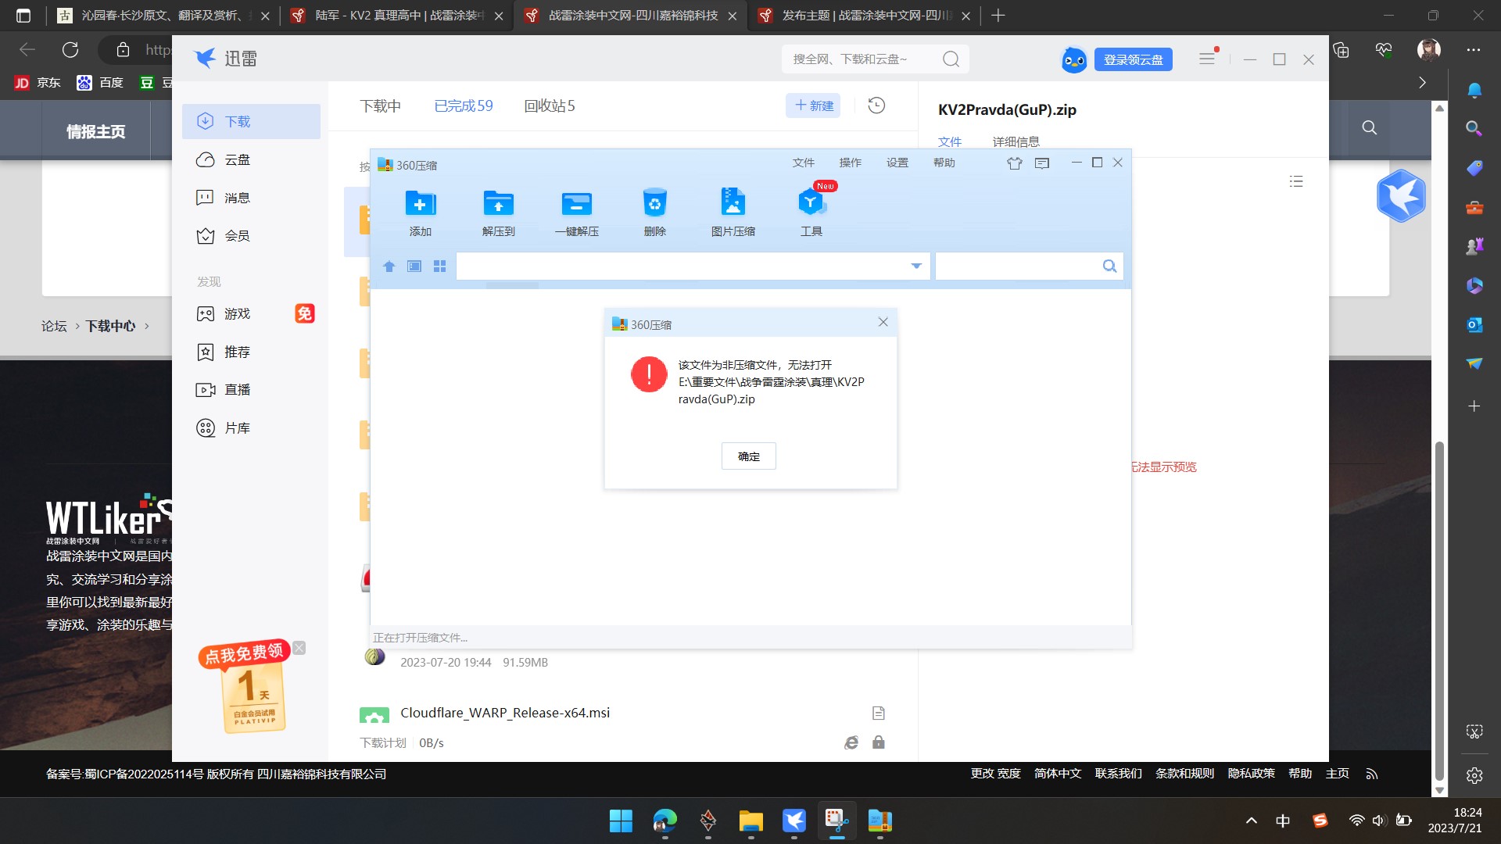Image resolution: width=1501 pixels, height=844 pixels.
Task: Open the 工具 tools icon with New badge
Action: (811, 204)
